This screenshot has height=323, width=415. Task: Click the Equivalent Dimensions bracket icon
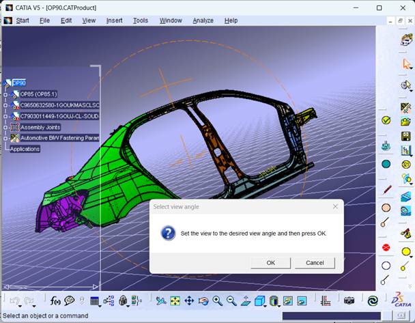click(137, 300)
